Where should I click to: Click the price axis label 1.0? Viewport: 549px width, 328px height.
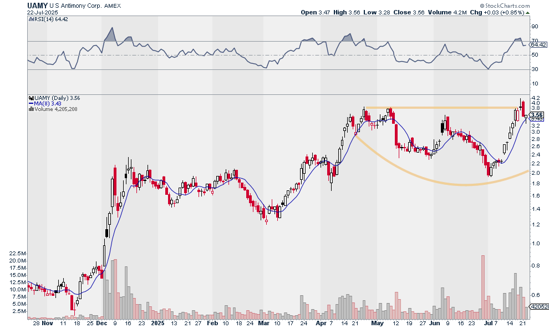click(535, 244)
